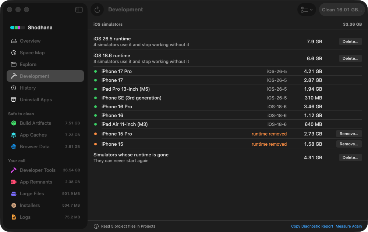The width and height of the screenshot is (368, 232).
Task: Click the Uninstall Apps box icon
Action: 14,99
